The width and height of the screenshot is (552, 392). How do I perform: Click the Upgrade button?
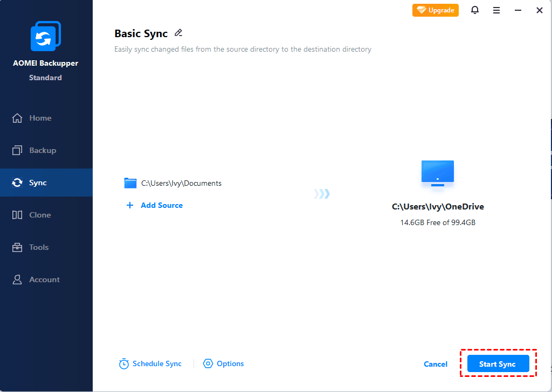[x=435, y=10]
